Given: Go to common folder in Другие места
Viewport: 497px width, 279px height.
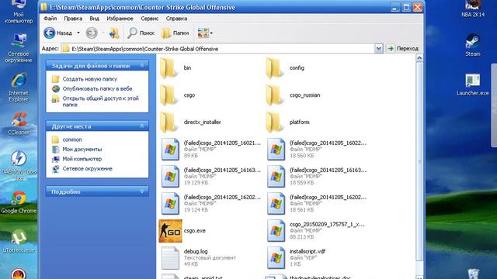Looking at the screenshot, I should (x=72, y=139).
